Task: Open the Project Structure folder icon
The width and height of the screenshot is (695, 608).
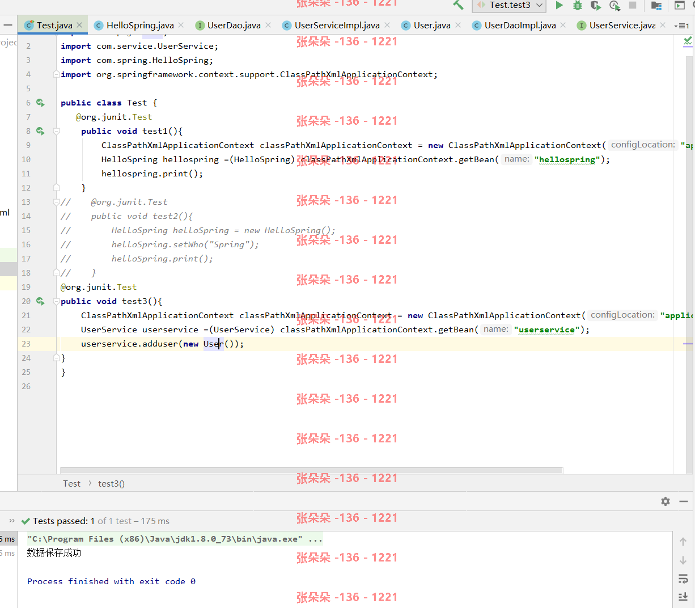Action: tap(656, 6)
